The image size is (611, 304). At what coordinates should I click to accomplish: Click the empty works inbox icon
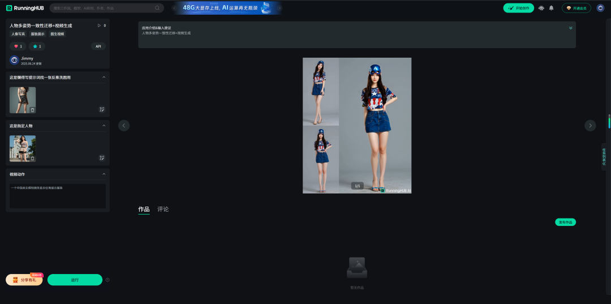[357, 268]
